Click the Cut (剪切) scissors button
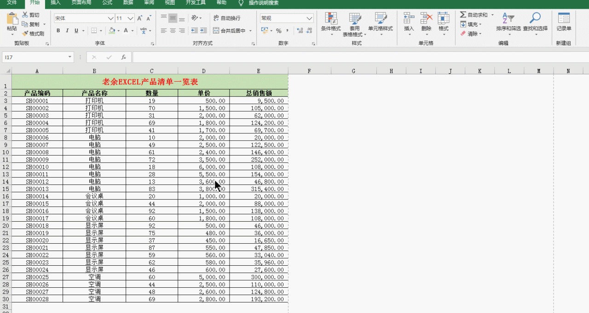Viewport: 589px width, 313px height. point(31,15)
